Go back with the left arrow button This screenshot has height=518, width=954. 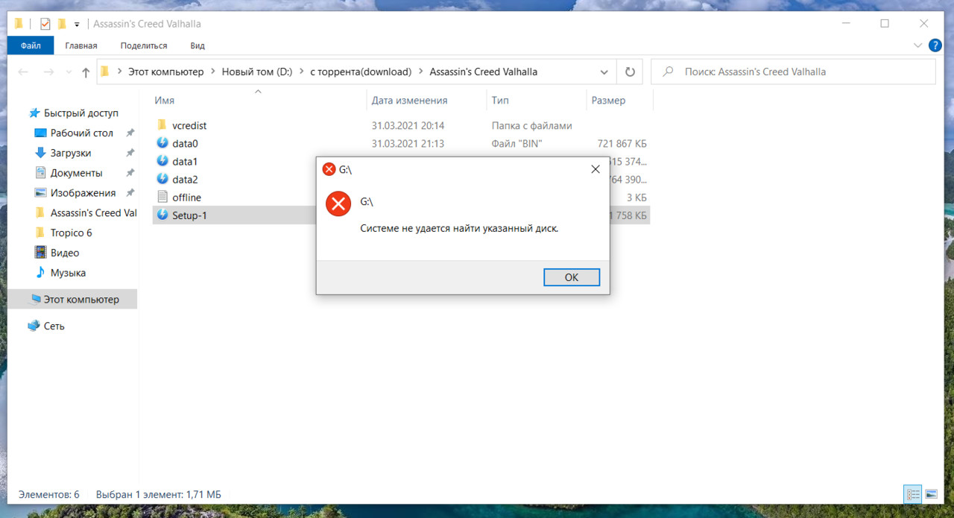pyautogui.click(x=24, y=72)
